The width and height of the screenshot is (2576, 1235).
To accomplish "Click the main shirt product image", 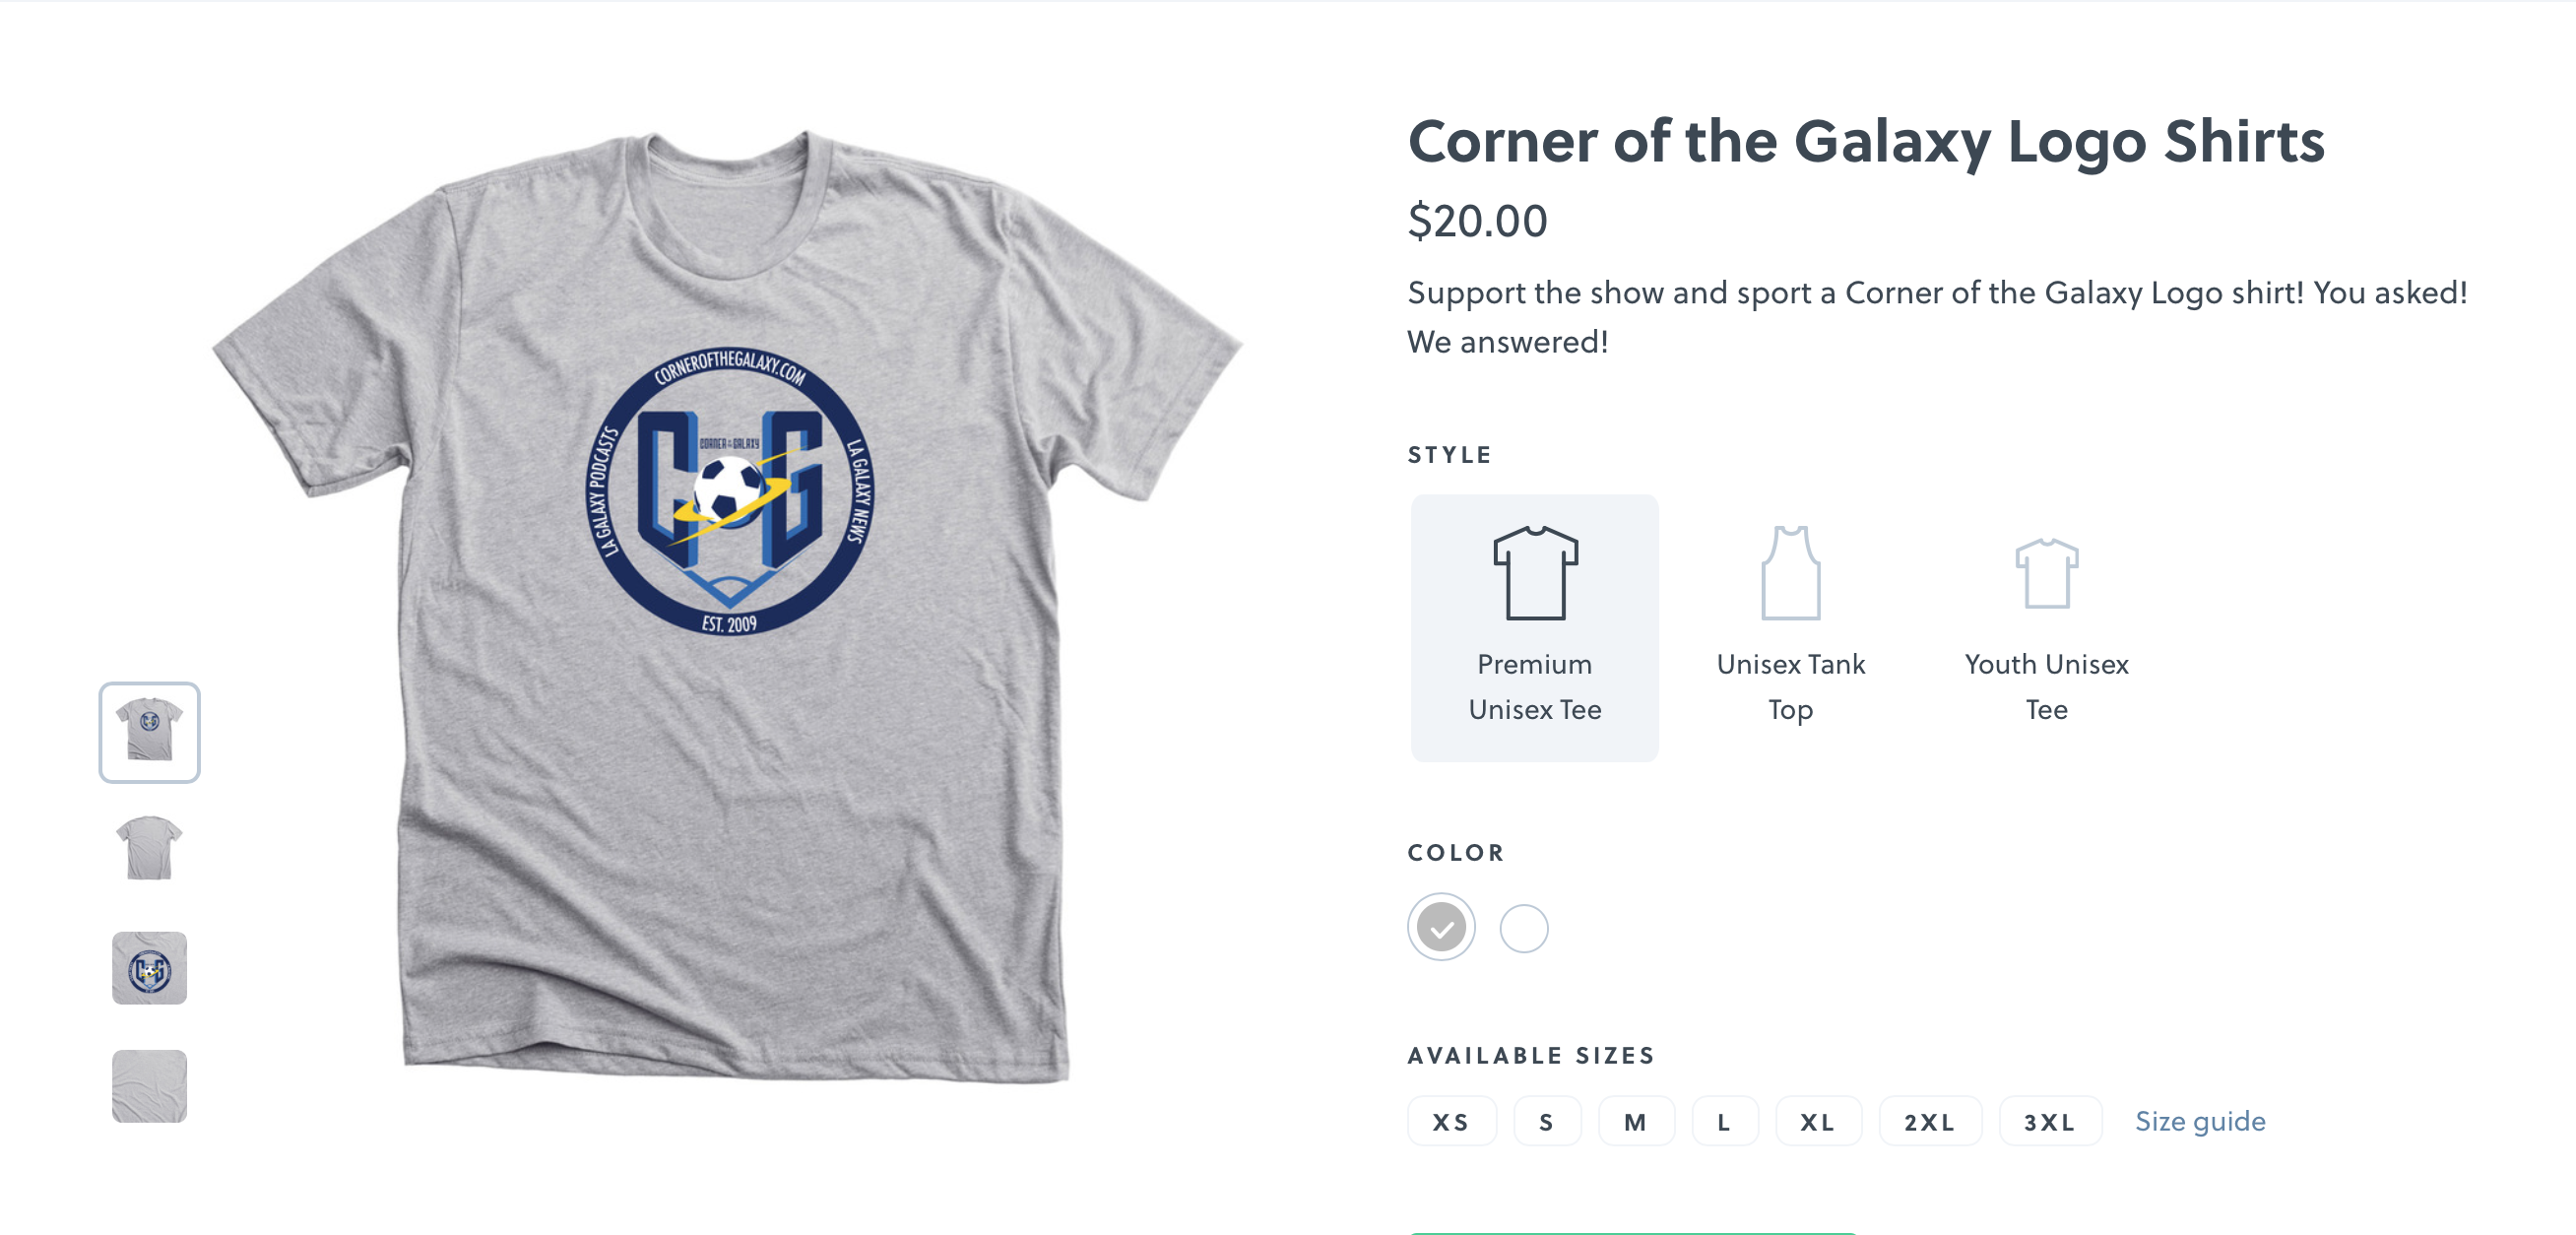I will [728, 606].
